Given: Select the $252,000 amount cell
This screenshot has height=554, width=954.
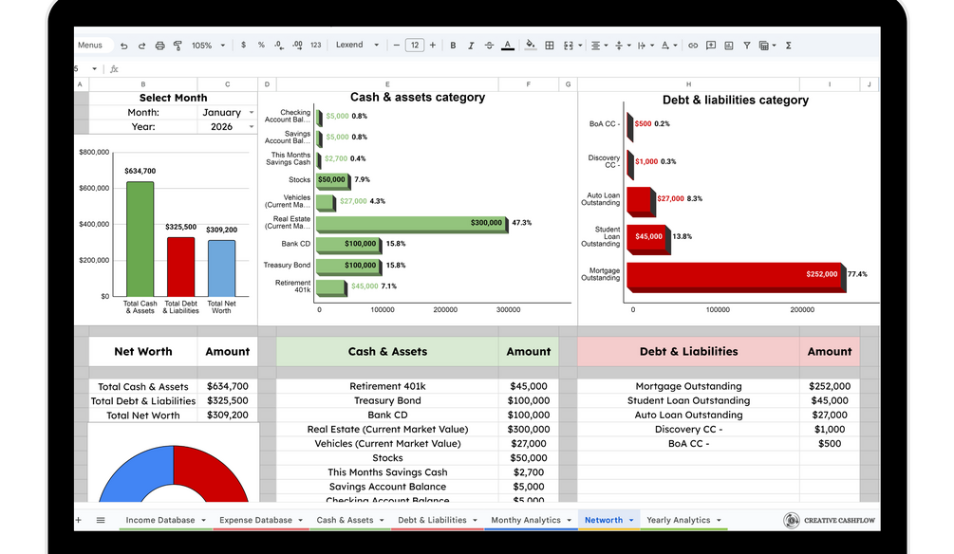Looking at the screenshot, I should [830, 386].
